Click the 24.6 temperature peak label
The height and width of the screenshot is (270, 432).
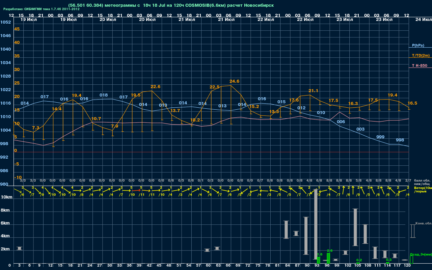[234, 81]
